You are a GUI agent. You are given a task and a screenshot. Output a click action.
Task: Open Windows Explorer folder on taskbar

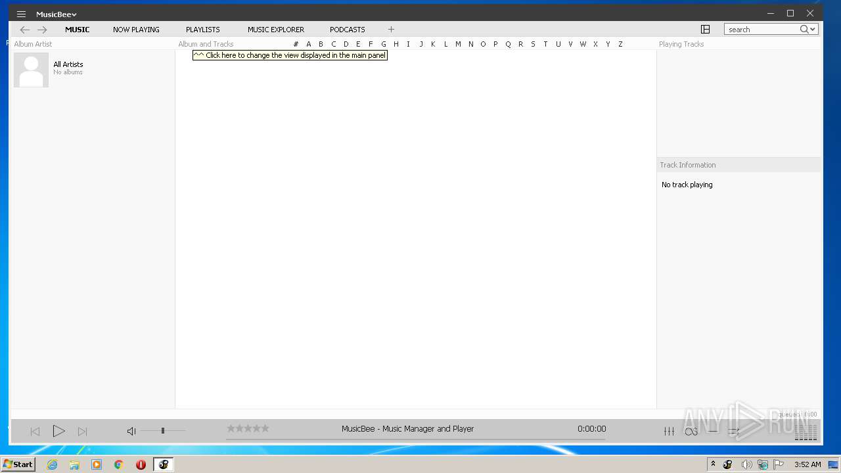(74, 464)
